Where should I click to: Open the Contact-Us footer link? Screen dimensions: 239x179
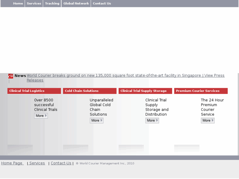pyautogui.click(x=61, y=163)
